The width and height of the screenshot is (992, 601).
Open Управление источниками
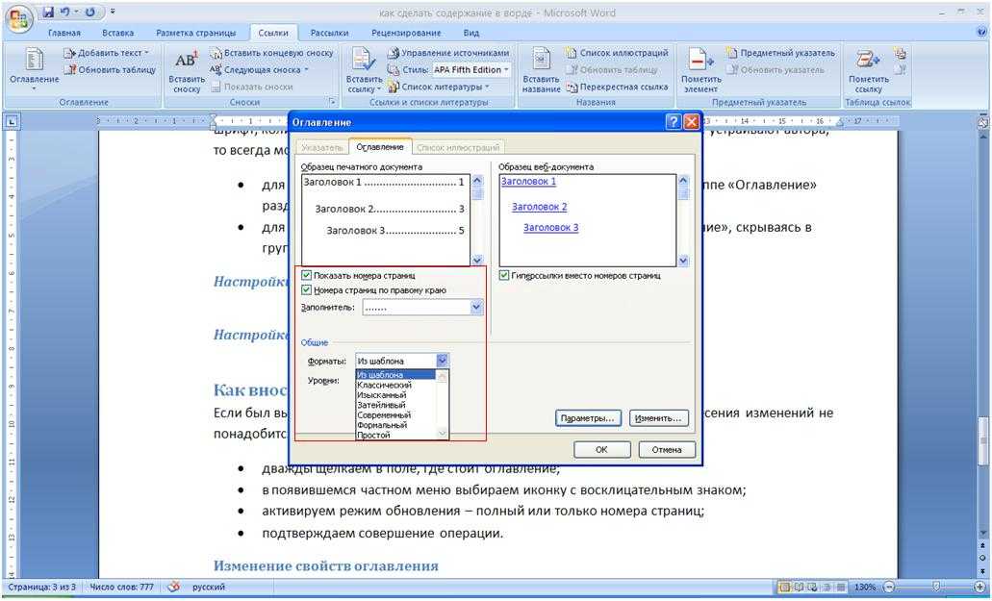coord(448,53)
